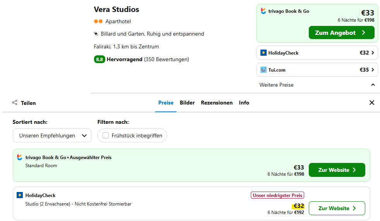Click the trivago logo in top offer card
Viewport: 380px width, 221px height.
point(263,11)
